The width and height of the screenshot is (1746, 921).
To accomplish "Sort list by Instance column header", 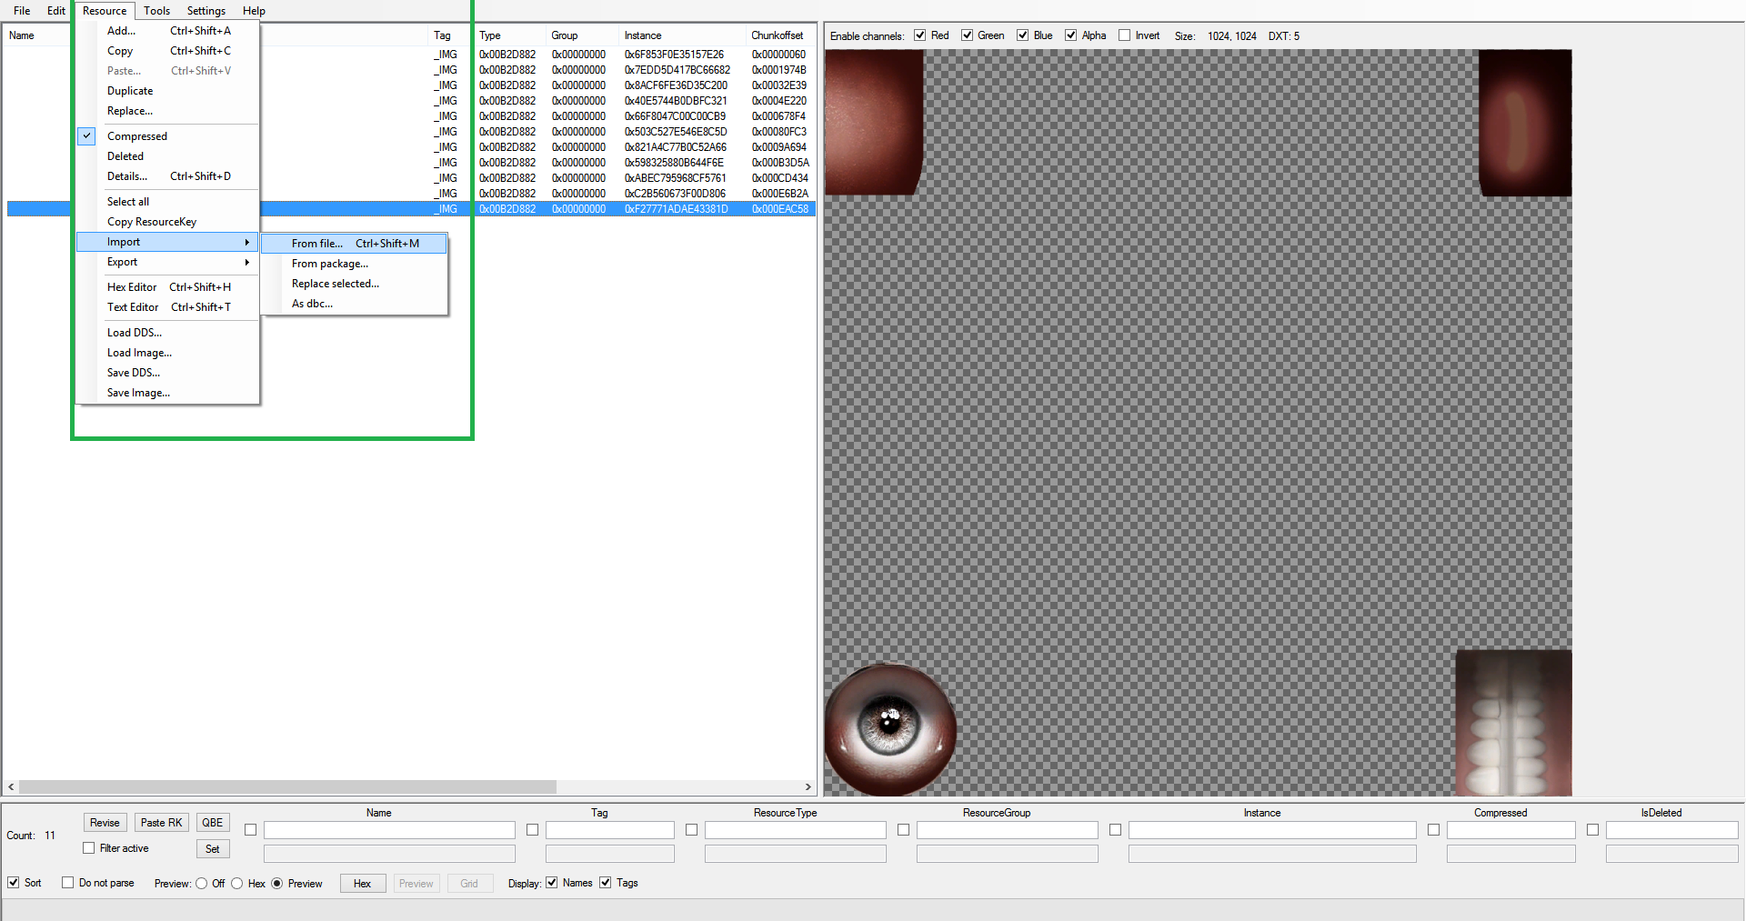I will pyautogui.click(x=682, y=35).
